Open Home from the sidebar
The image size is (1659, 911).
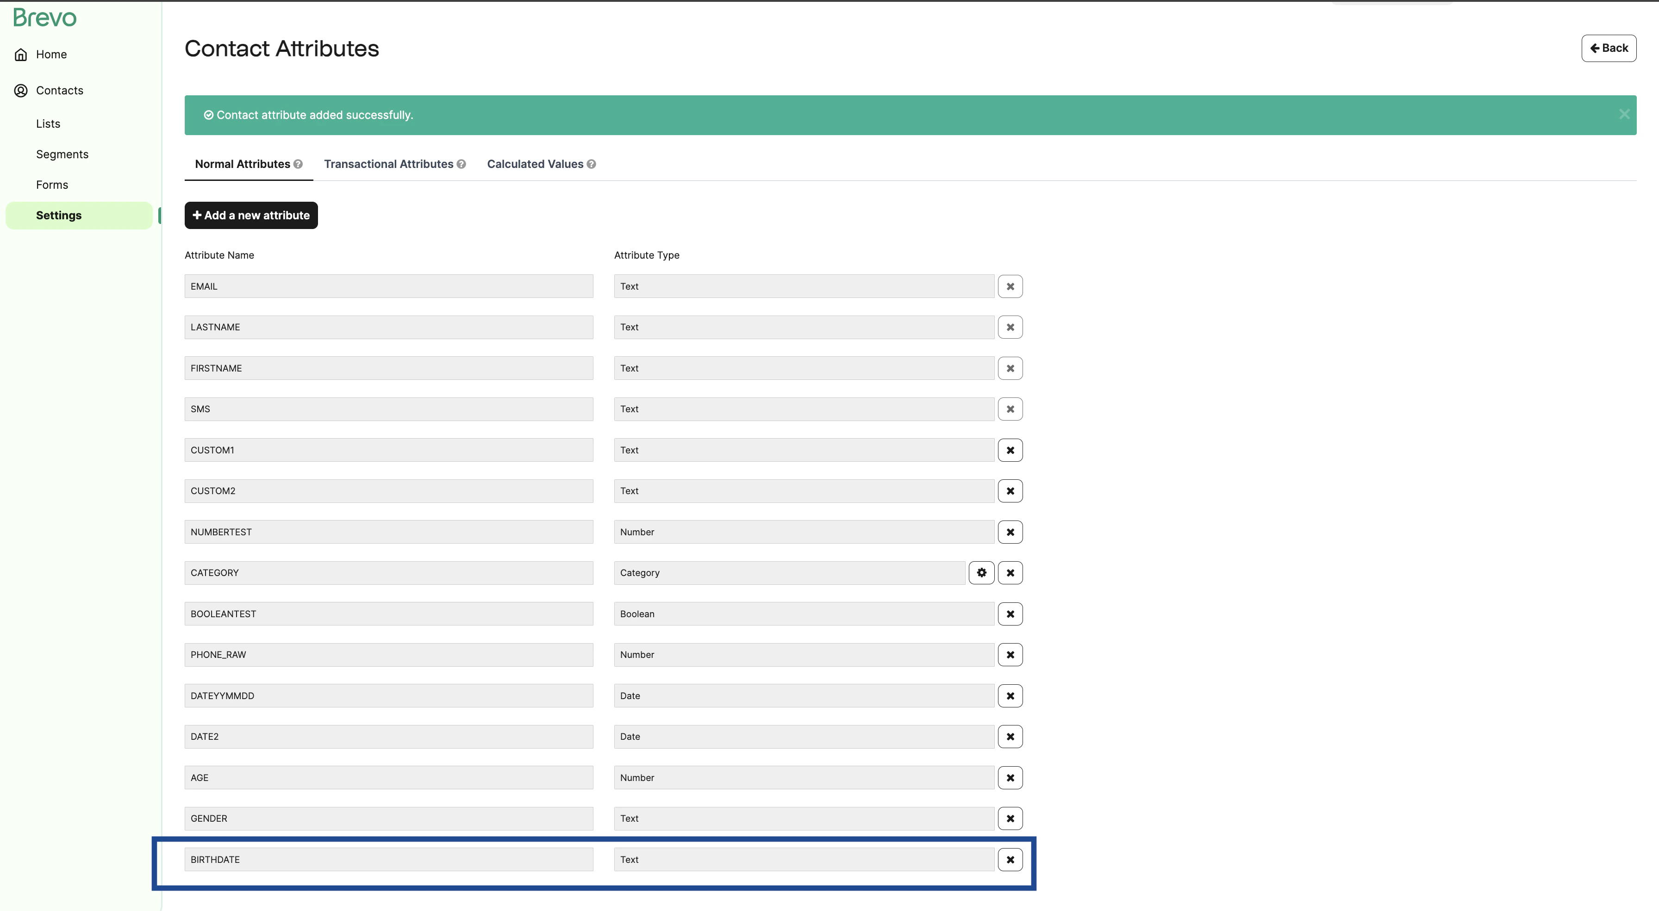(51, 54)
